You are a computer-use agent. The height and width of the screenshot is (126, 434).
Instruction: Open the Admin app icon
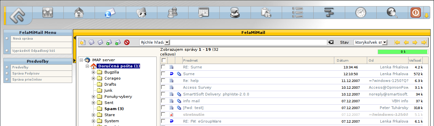click(48, 13)
